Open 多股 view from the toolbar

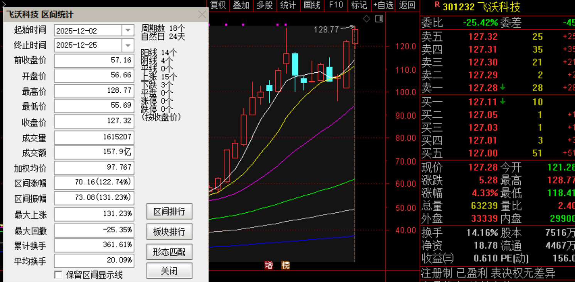(265, 5)
